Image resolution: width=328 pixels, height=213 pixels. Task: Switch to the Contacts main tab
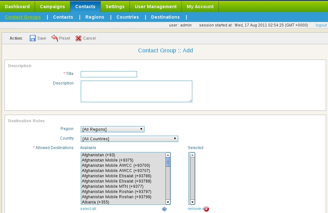click(85, 7)
